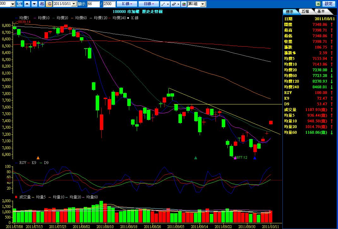
Task: Expand the eraser tool dropdown arrow
Action: (178, 4)
